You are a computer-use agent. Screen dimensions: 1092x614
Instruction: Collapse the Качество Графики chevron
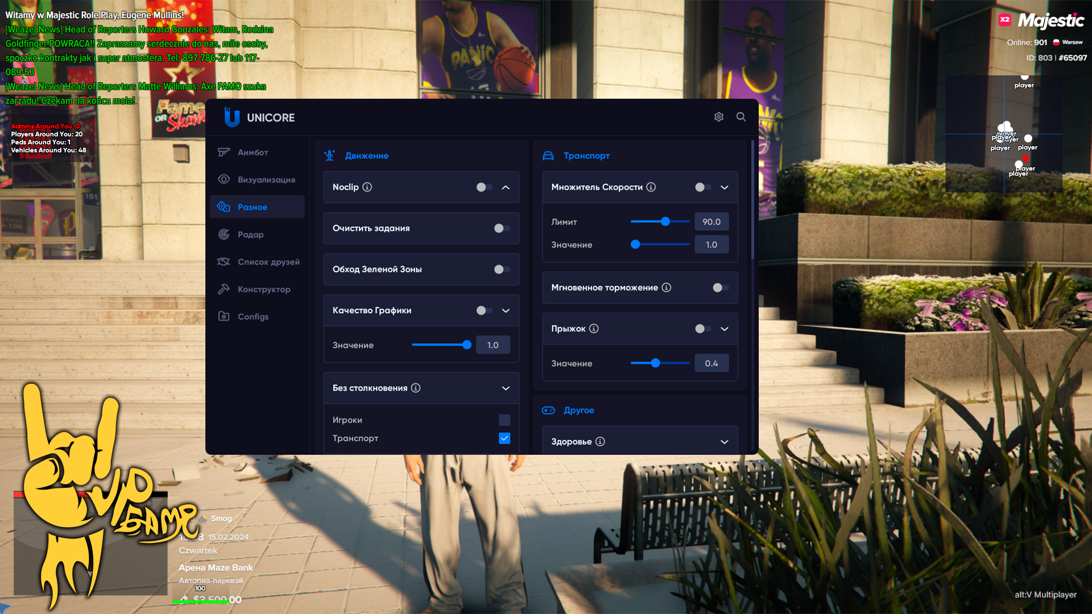[x=506, y=310]
